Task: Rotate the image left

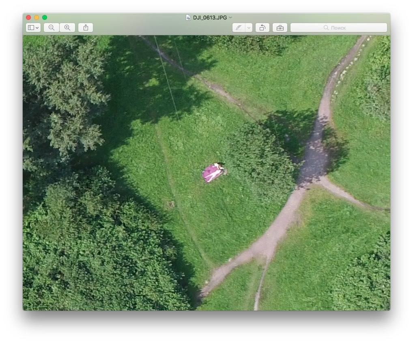Action: pos(262,28)
